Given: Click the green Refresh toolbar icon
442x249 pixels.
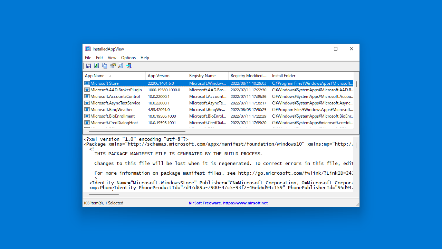Looking at the screenshot, I should click(97, 66).
